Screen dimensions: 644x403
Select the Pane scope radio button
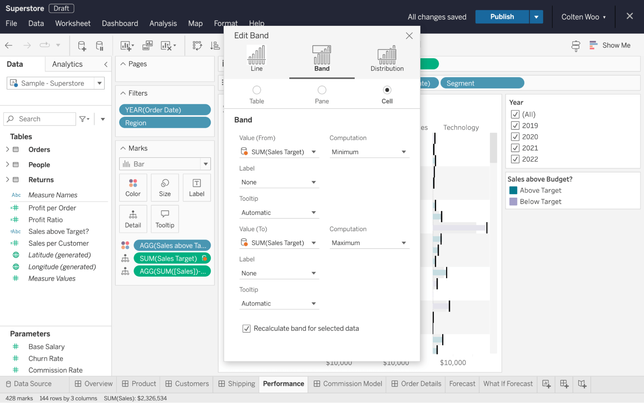tap(322, 90)
